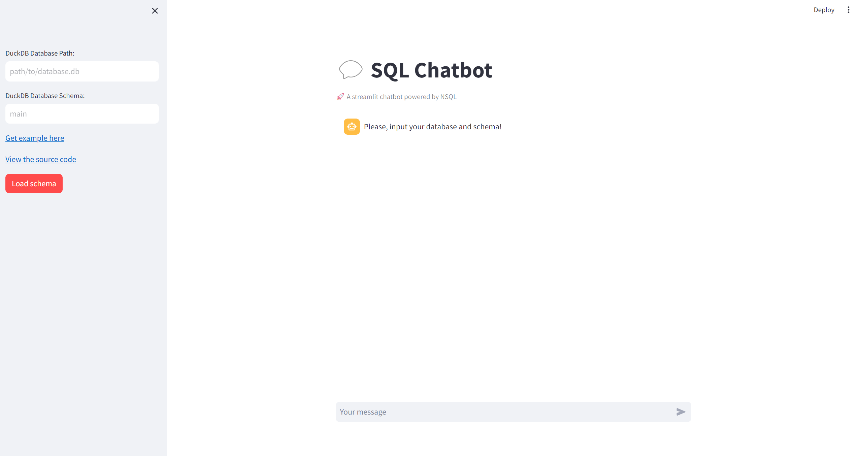Click the robot assistant avatar icon

coord(352,127)
